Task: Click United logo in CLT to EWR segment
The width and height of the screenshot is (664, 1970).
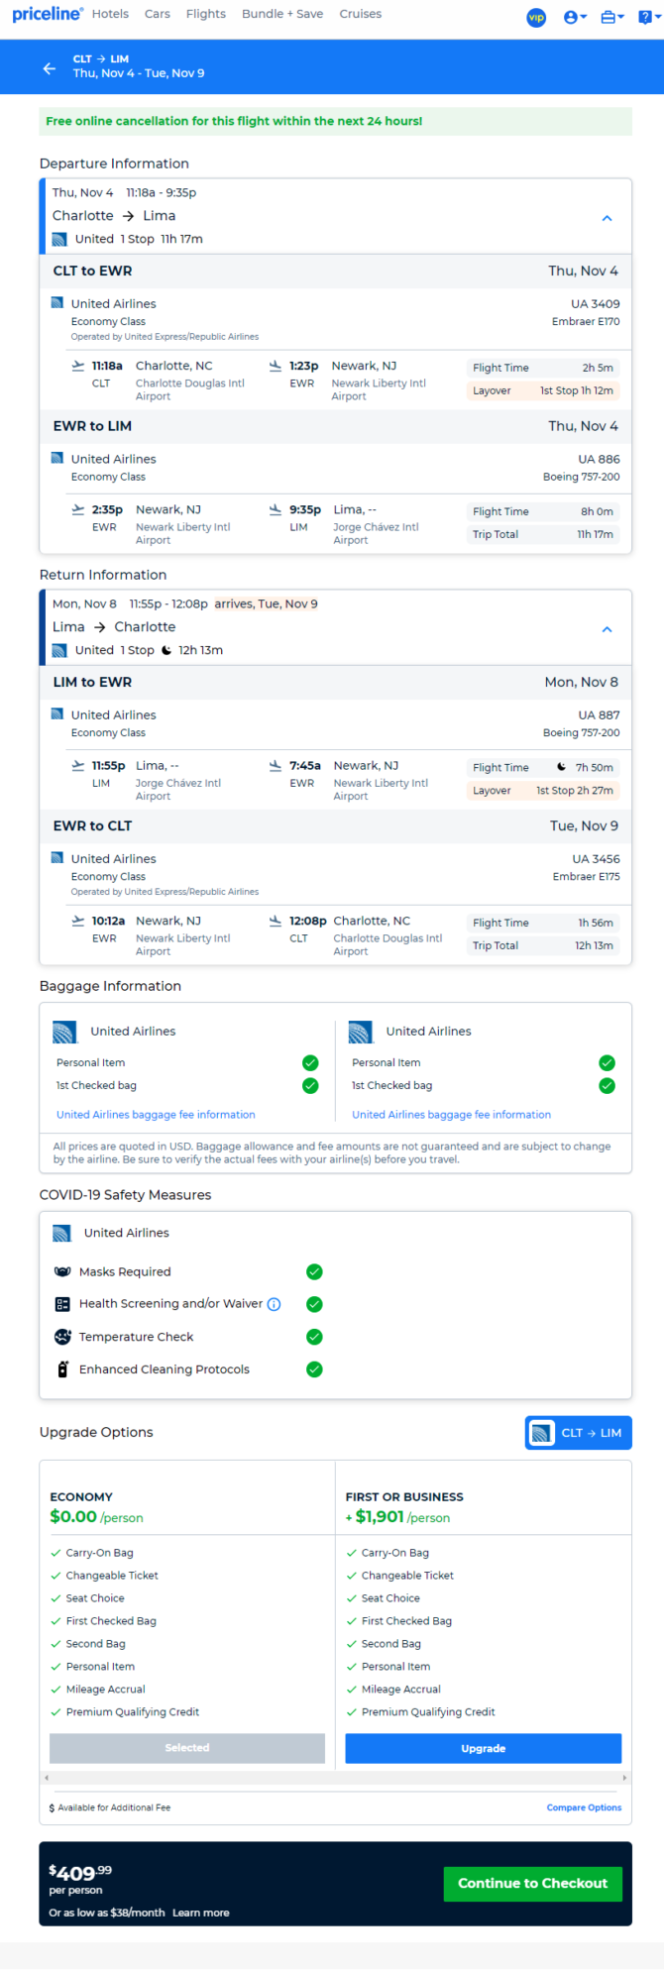Action: (x=57, y=303)
